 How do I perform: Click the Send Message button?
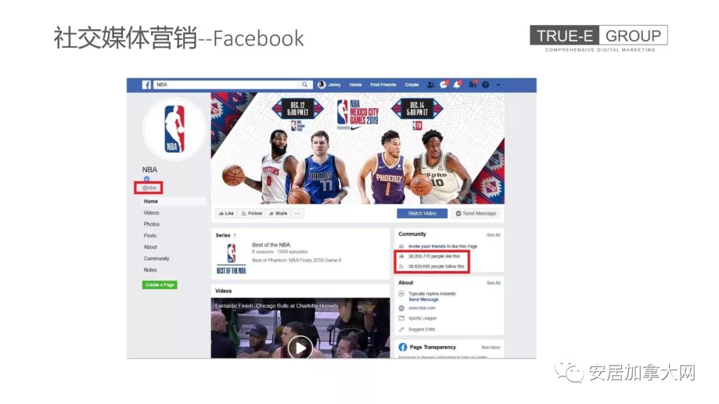[x=475, y=213]
